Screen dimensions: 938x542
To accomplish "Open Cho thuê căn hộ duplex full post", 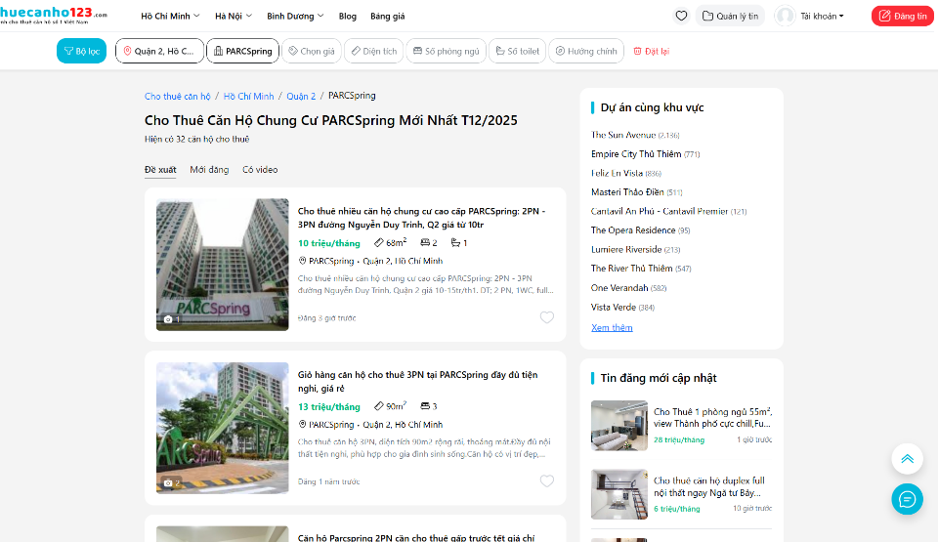I will coord(709,486).
